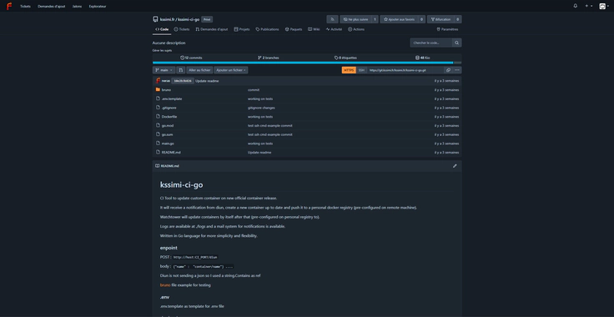The image size is (614, 317).
Task: Open the go.mod file
Action: click(x=167, y=126)
